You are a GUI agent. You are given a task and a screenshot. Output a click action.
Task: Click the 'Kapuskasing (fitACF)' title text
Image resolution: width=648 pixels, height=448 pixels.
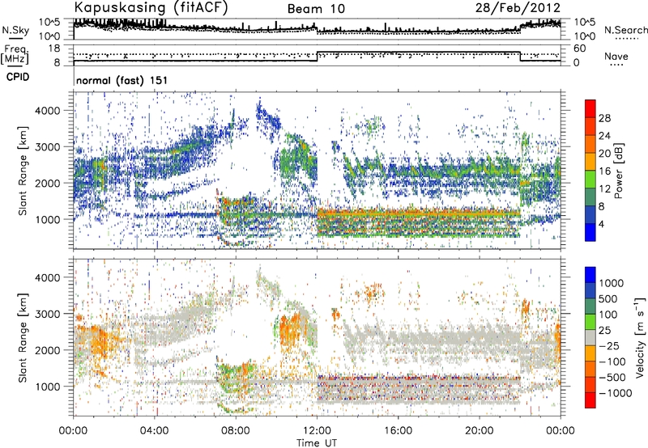pyautogui.click(x=151, y=7)
